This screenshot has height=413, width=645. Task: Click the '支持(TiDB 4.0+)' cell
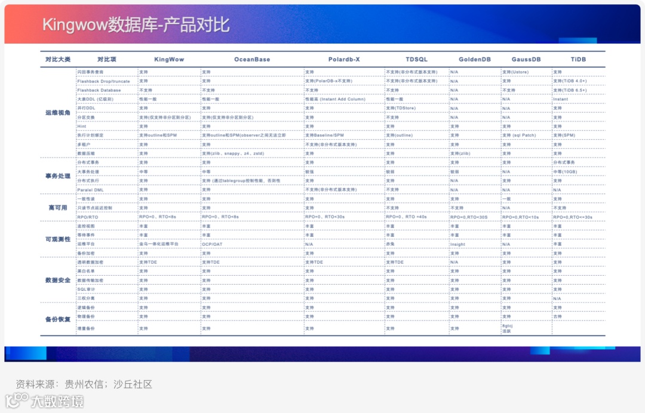pos(570,81)
